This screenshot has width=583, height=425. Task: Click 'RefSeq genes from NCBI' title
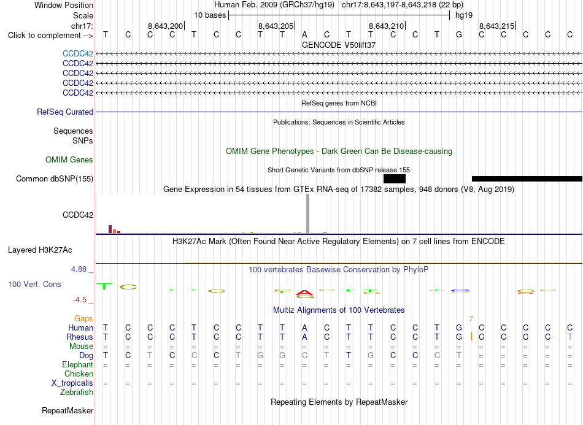coord(339,103)
